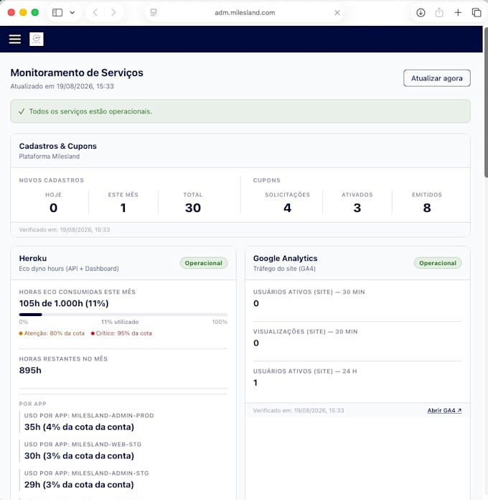
Task: Go back with Safari back arrow
Action: click(x=95, y=12)
